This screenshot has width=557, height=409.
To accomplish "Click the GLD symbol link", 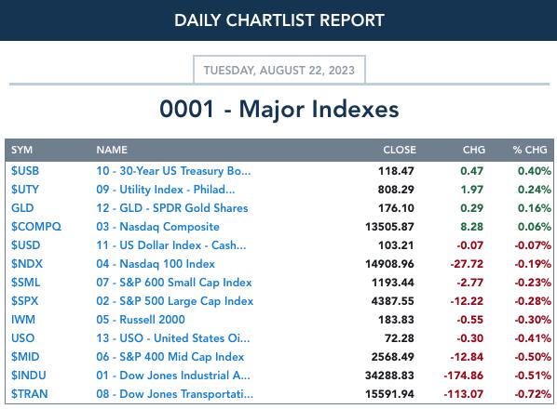I will pos(22,208).
